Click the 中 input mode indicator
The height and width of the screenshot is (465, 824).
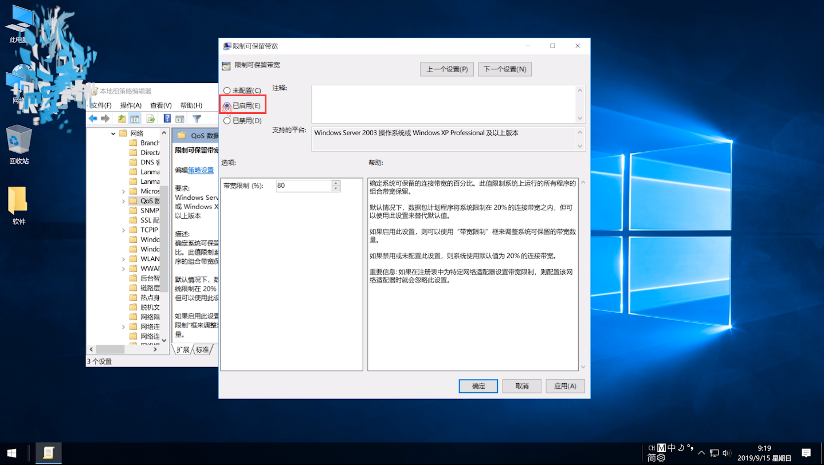672,448
